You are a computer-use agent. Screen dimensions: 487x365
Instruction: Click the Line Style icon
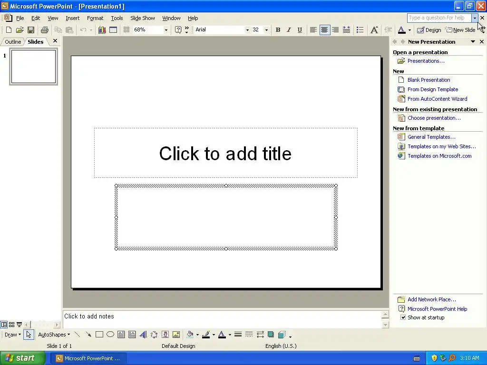pos(238,334)
